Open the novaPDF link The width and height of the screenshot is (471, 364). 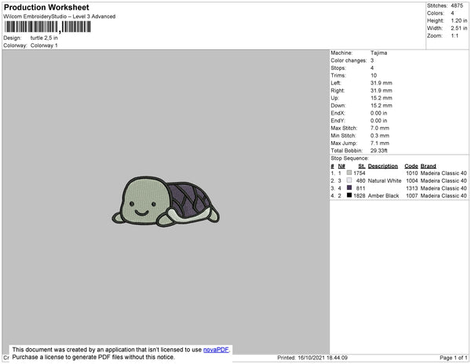(216, 350)
